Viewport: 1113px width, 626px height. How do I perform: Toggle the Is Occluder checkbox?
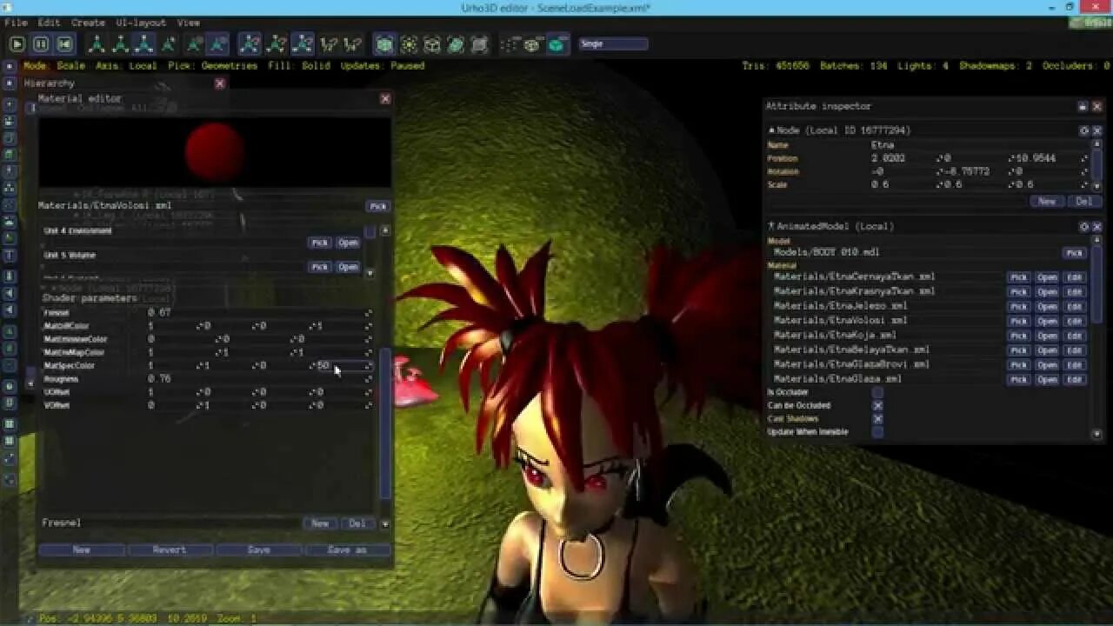click(877, 392)
